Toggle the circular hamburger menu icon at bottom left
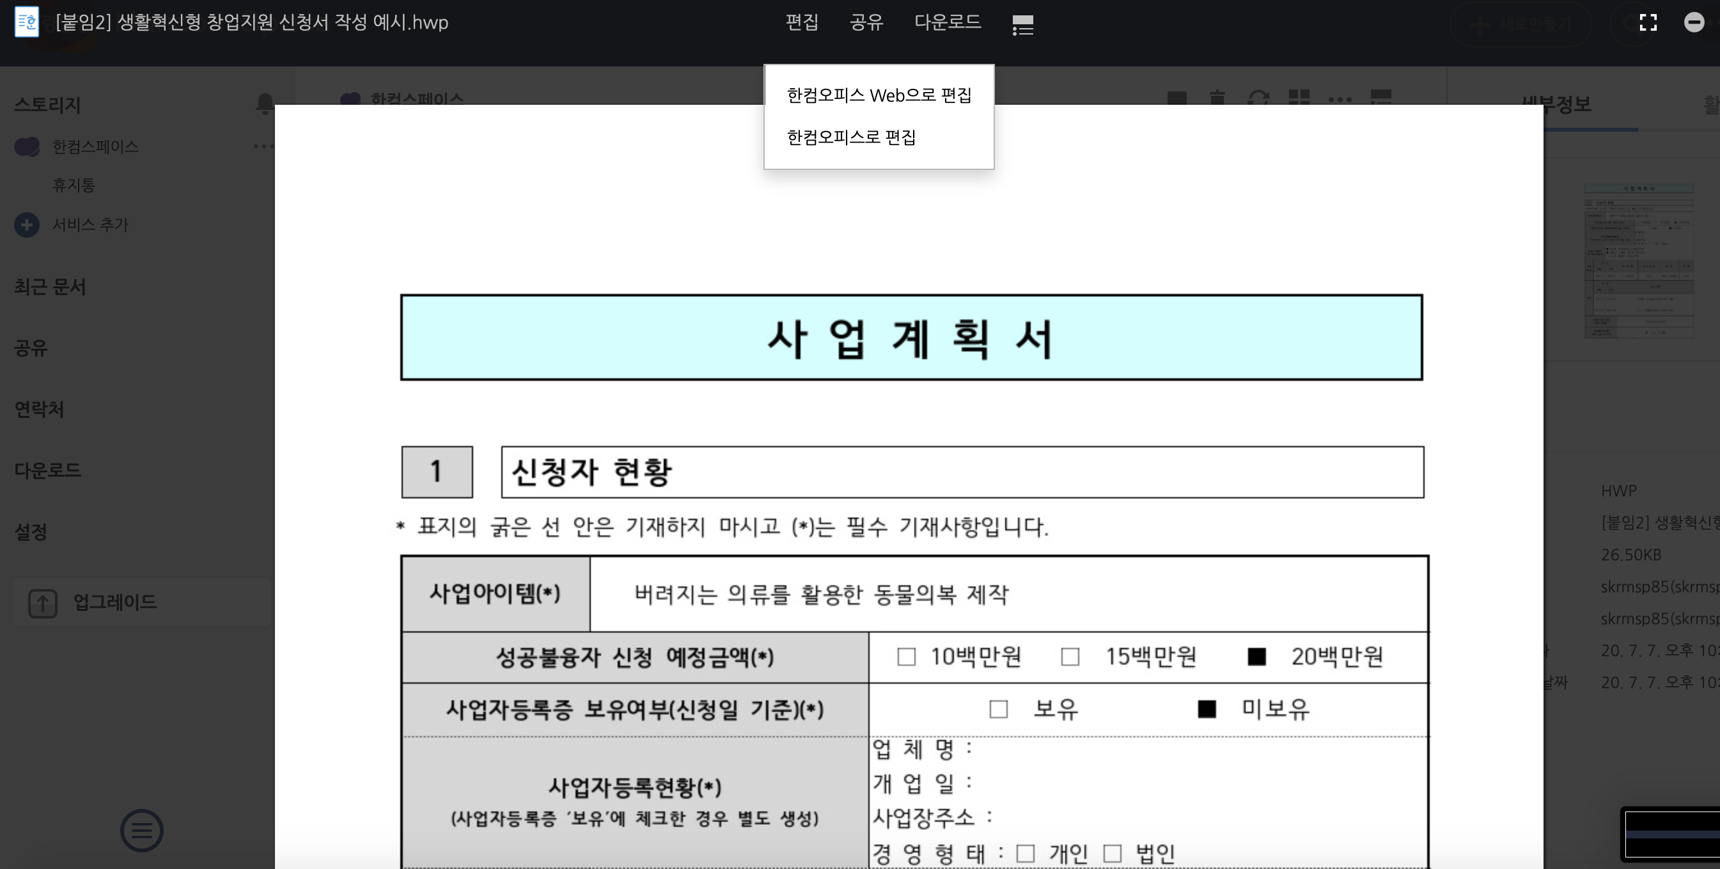The height and width of the screenshot is (869, 1720). pyautogui.click(x=141, y=831)
